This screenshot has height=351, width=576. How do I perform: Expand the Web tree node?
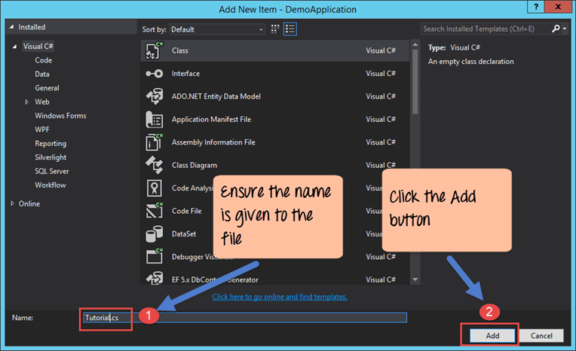pos(27,102)
